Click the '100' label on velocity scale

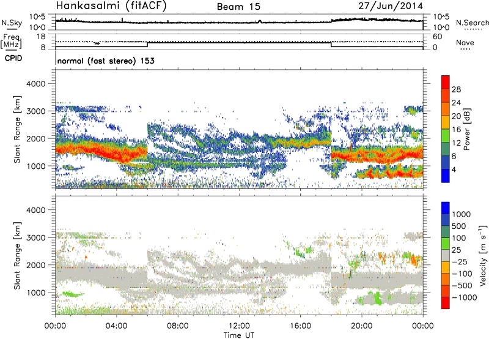(460, 238)
